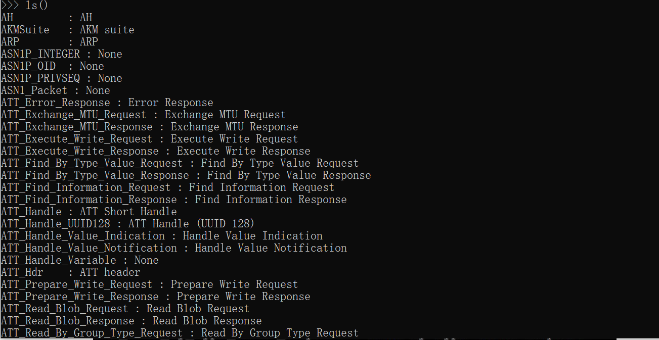Click the ASN1_Packet line
Image resolution: width=659 pixels, height=340 pixels.
point(56,90)
